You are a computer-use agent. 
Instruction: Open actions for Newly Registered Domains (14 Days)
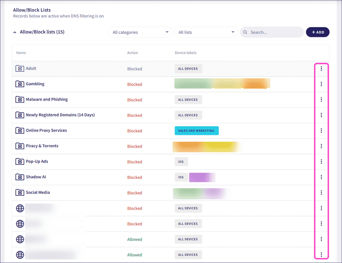pos(321,115)
